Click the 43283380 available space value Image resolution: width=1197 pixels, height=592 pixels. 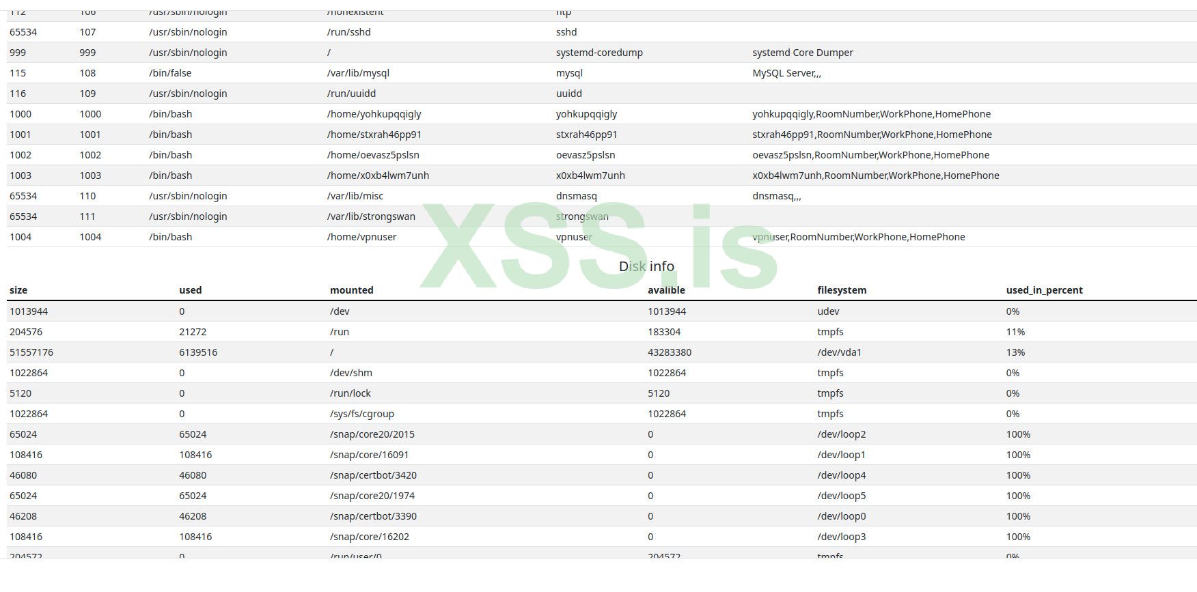click(x=670, y=352)
